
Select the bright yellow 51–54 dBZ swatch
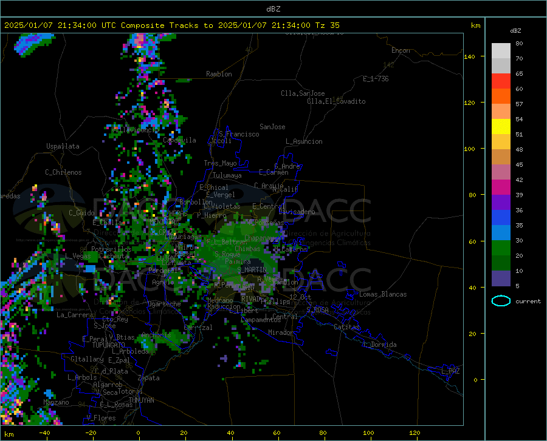pos(501,127)
